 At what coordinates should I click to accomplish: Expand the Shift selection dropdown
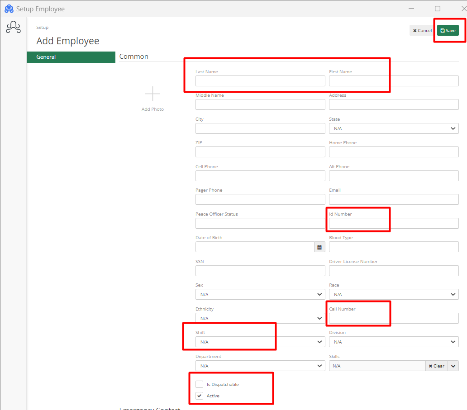260,342
